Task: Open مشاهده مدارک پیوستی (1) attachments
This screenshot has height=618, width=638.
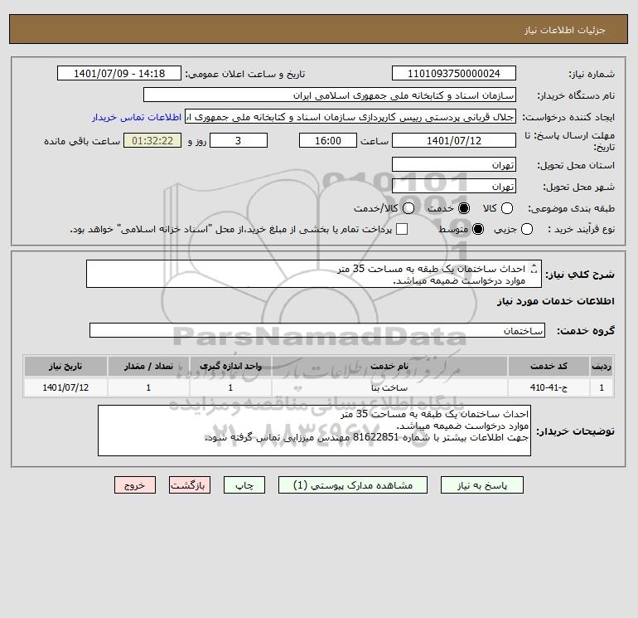Action: tap(353, 485)
